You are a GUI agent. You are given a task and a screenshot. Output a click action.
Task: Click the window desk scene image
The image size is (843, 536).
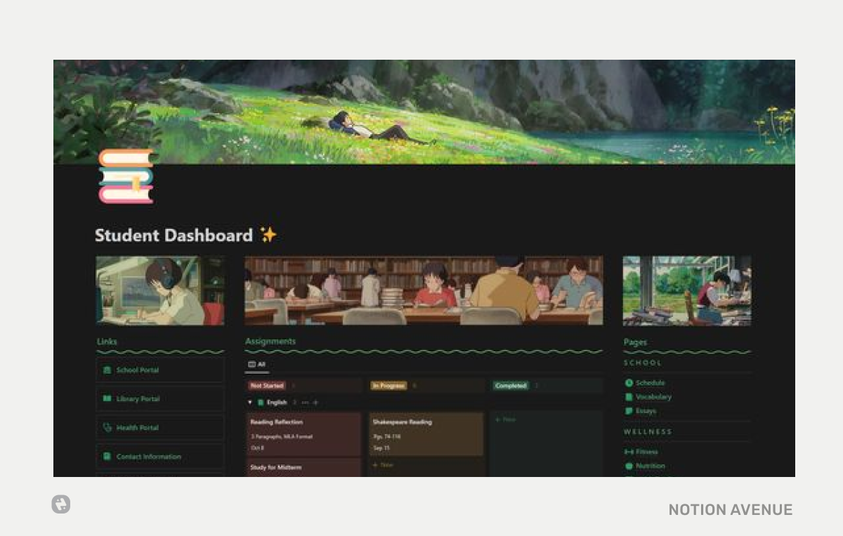pyautogui.click(x=687, y=291)
